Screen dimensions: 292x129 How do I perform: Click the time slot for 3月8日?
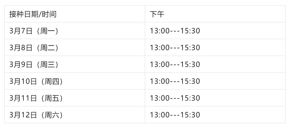[175, 48]
